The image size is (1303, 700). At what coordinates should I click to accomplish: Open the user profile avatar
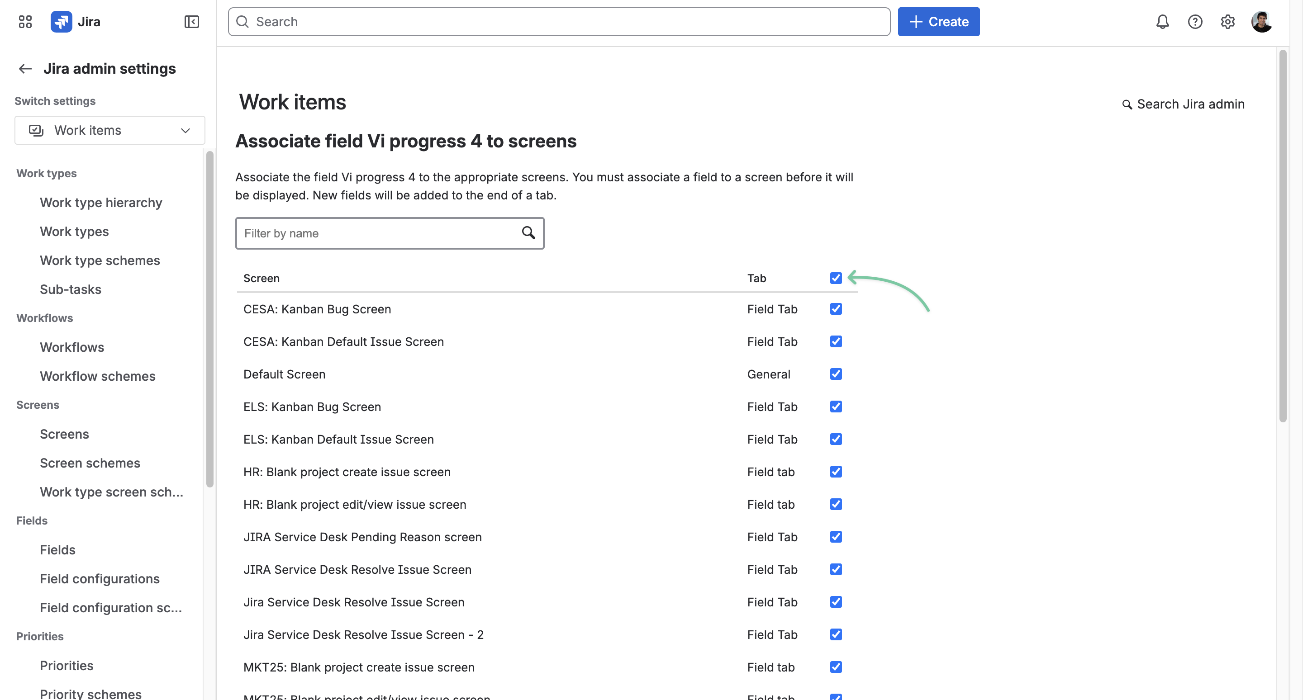[1261, 22]
